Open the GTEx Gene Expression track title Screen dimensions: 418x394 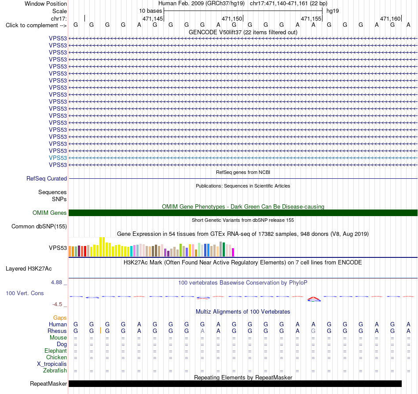point(243,234)
